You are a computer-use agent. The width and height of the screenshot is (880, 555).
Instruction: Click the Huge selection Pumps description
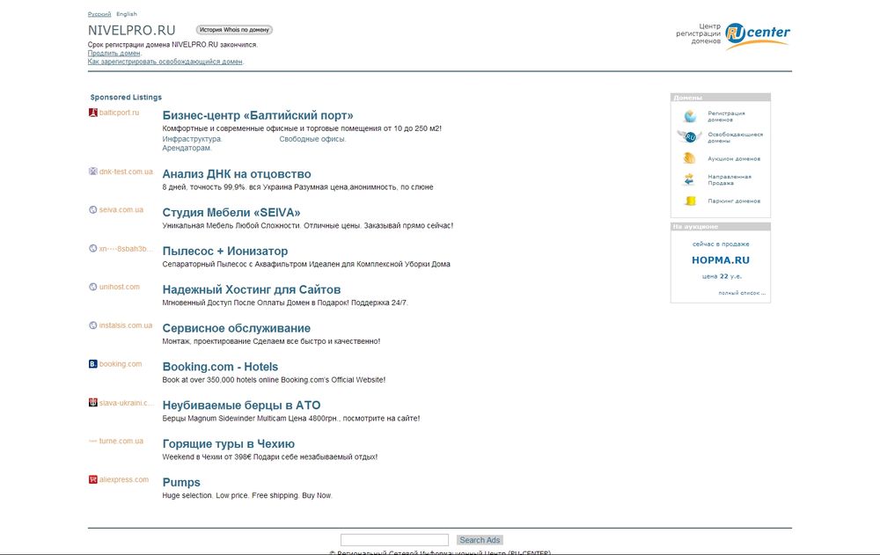coord(247,495)
